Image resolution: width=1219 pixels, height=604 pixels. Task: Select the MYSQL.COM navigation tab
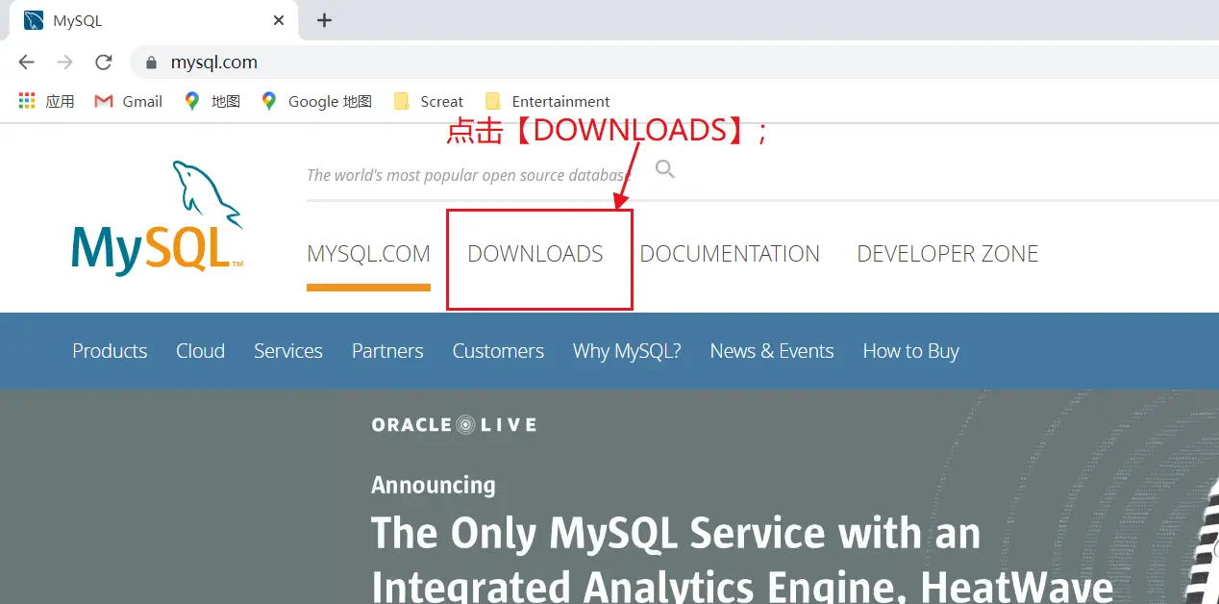[368, 254]
